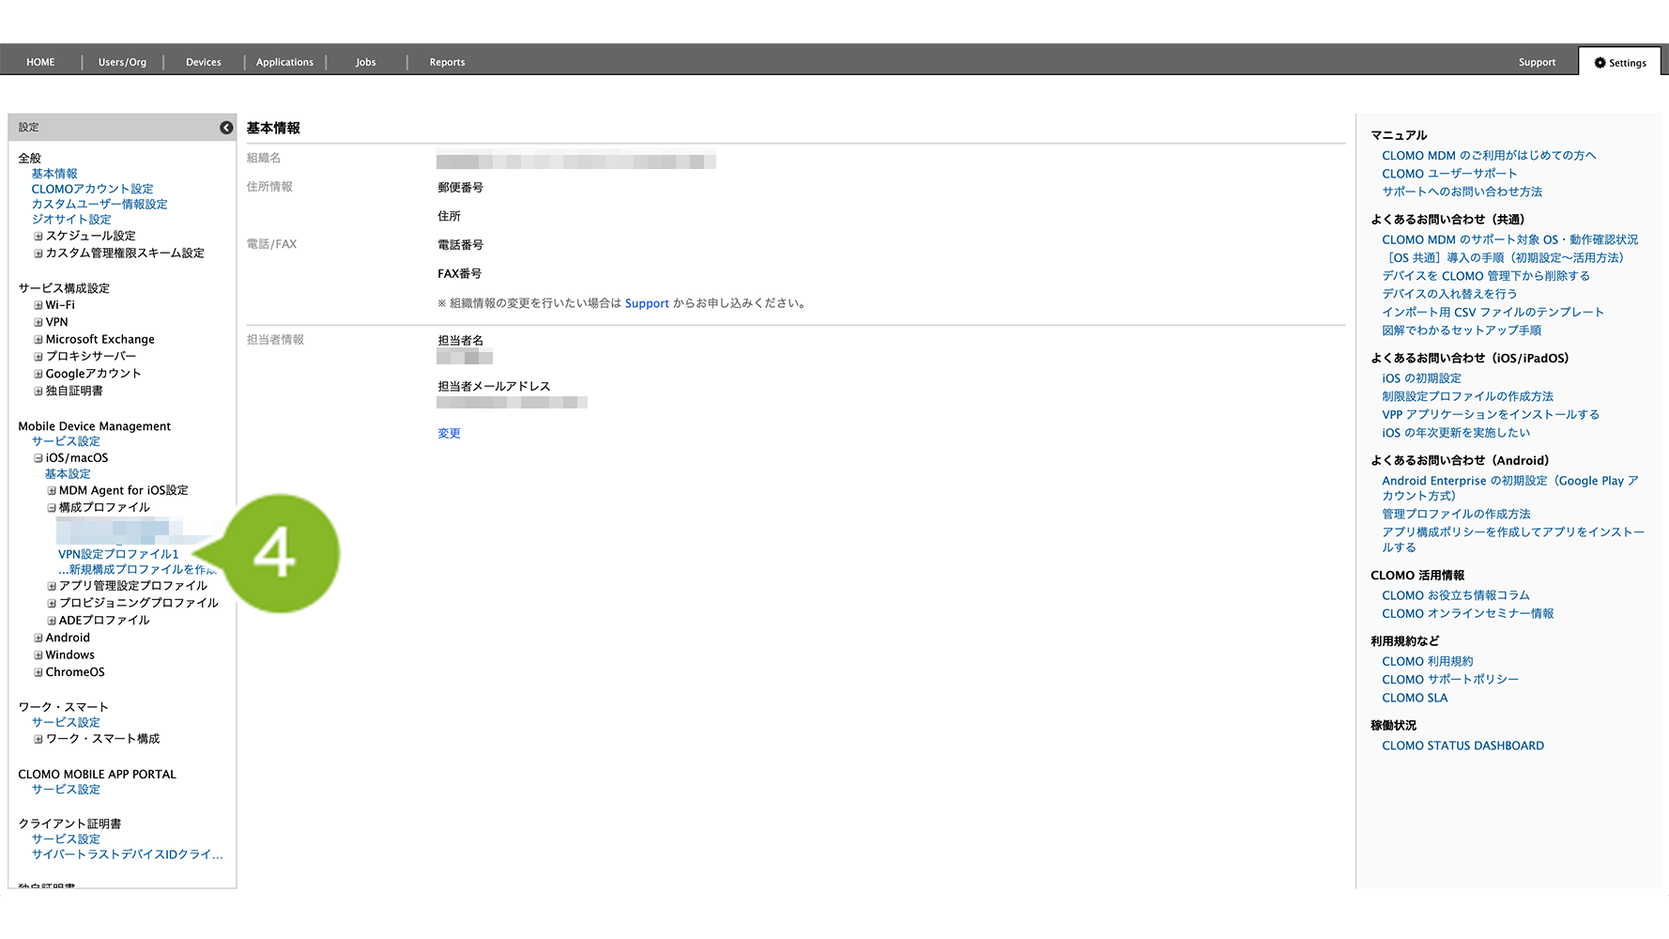The width and height of the screenshot is (1669, 939).
Task: Expand the VPN plus icon
Action: click(x=38, y=322)
